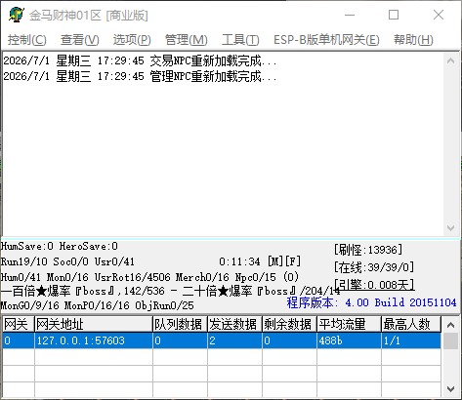This screenshot has width=462, height=400.
Task: Click the 最高人数 column header
Action: point(411,324)
